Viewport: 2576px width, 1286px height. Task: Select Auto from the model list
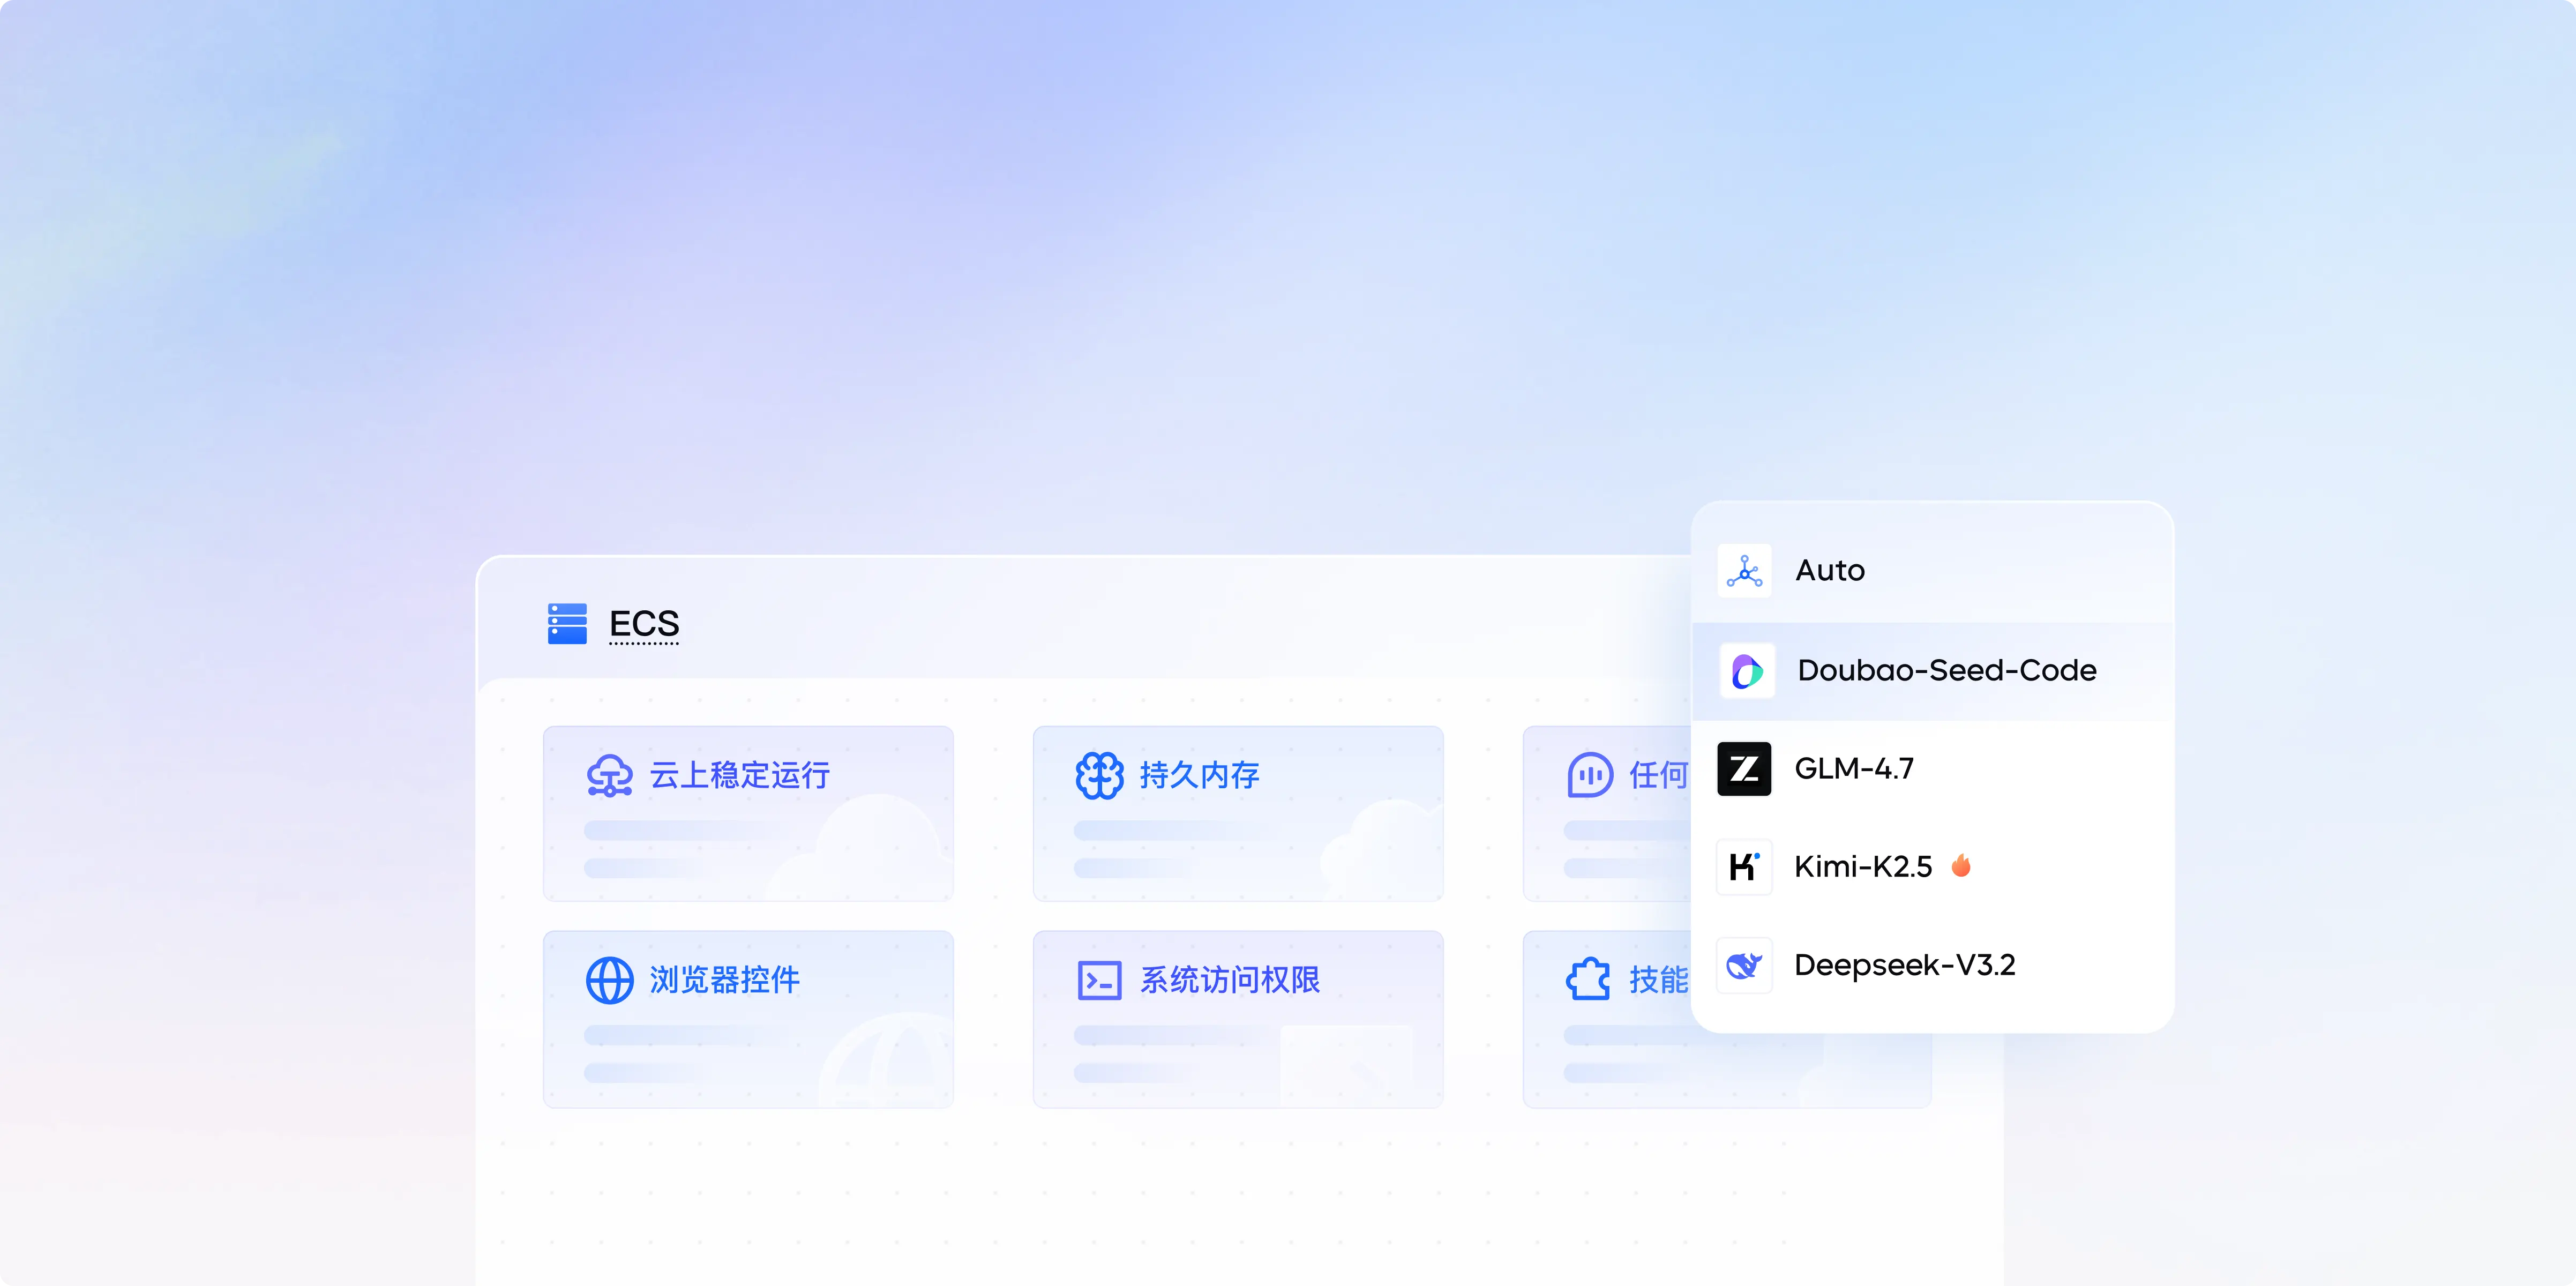pos(1830,571)
